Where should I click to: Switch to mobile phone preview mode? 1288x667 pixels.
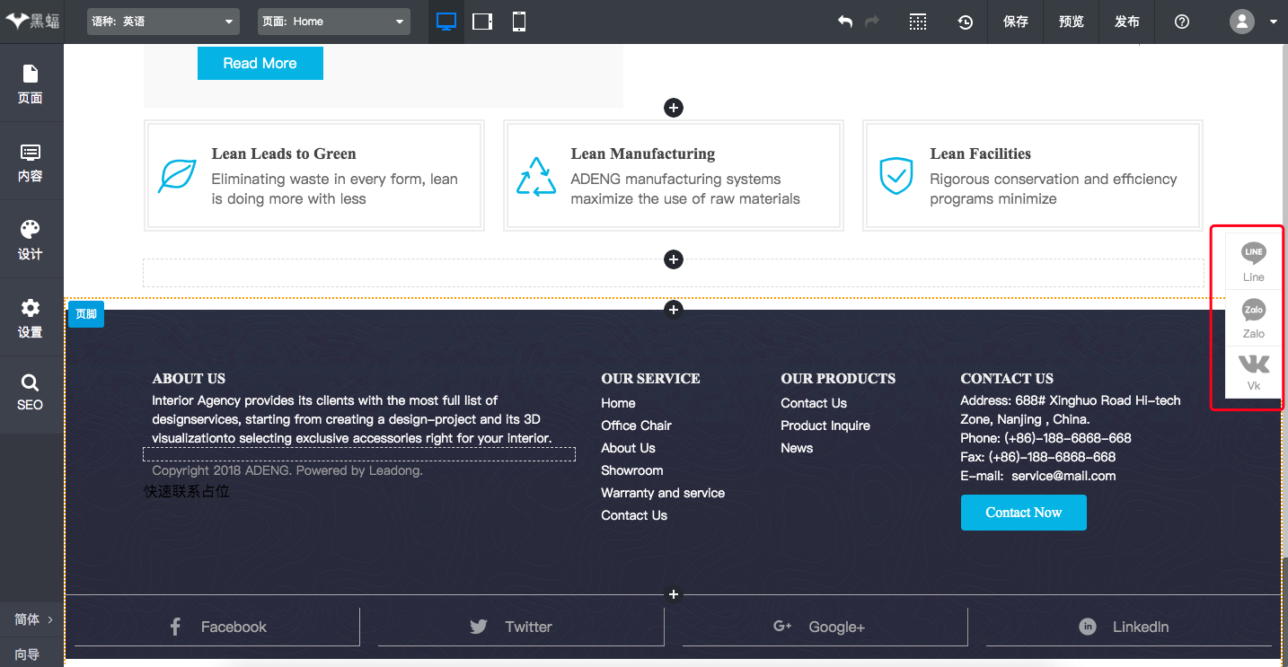(519, 22)
